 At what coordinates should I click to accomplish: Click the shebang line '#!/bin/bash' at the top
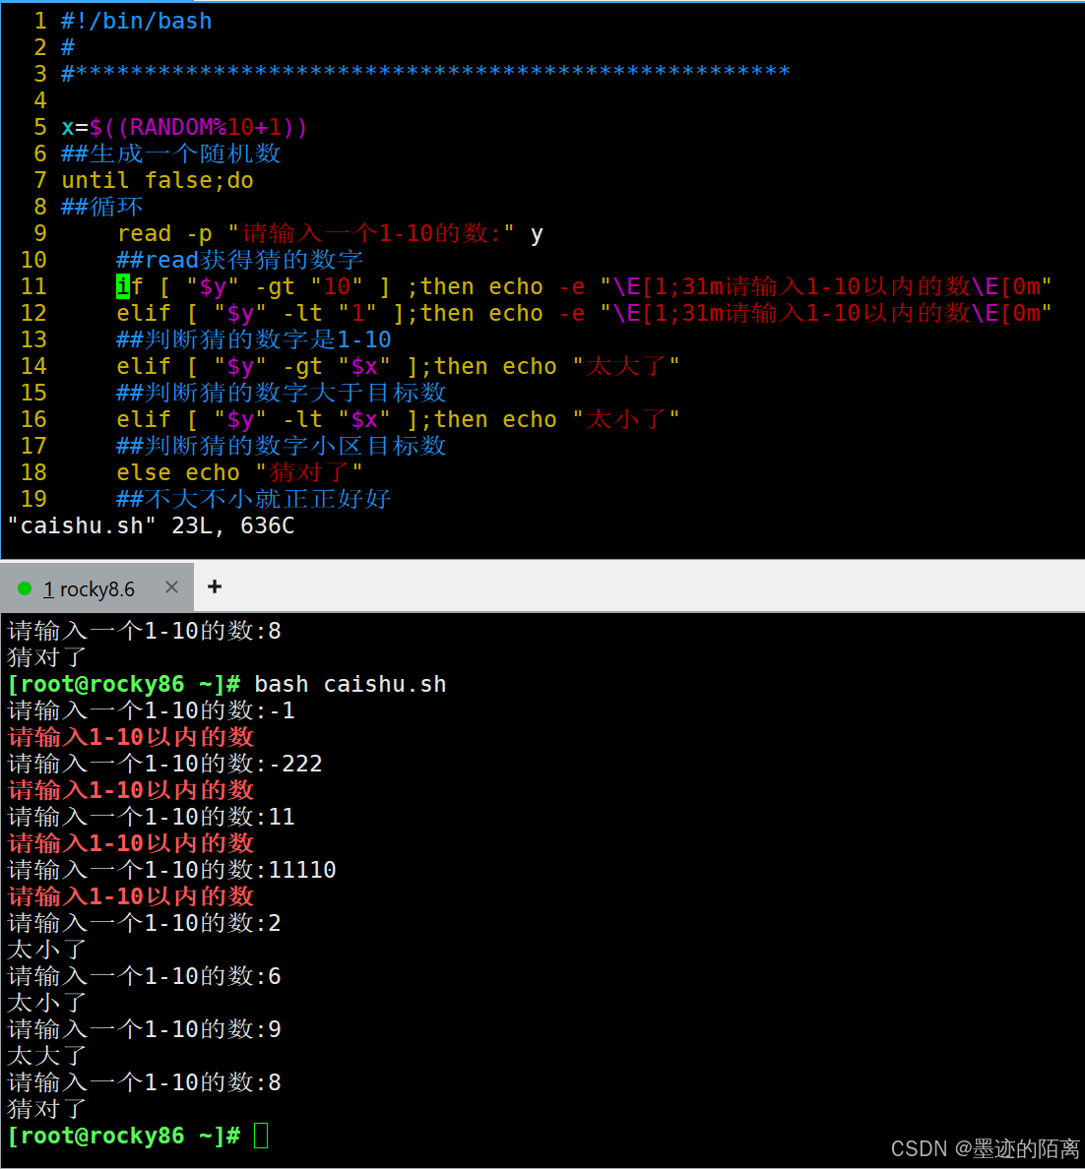(x=136, y=20)
